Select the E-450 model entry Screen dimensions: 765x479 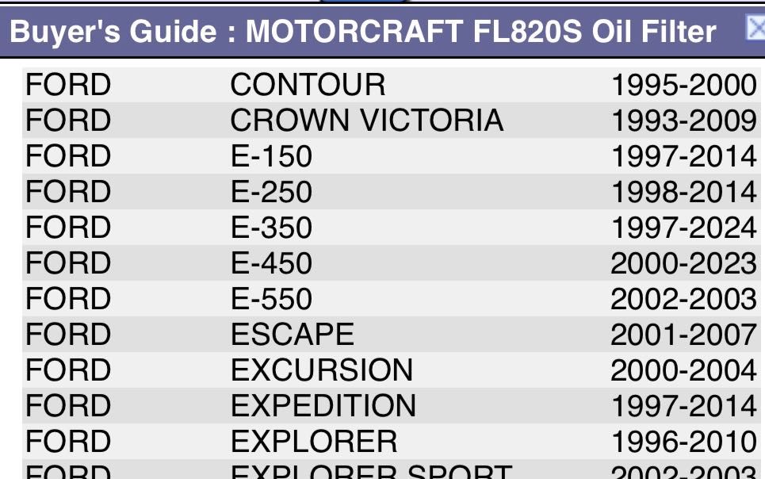pyautogui.click(x=271, y=263)
